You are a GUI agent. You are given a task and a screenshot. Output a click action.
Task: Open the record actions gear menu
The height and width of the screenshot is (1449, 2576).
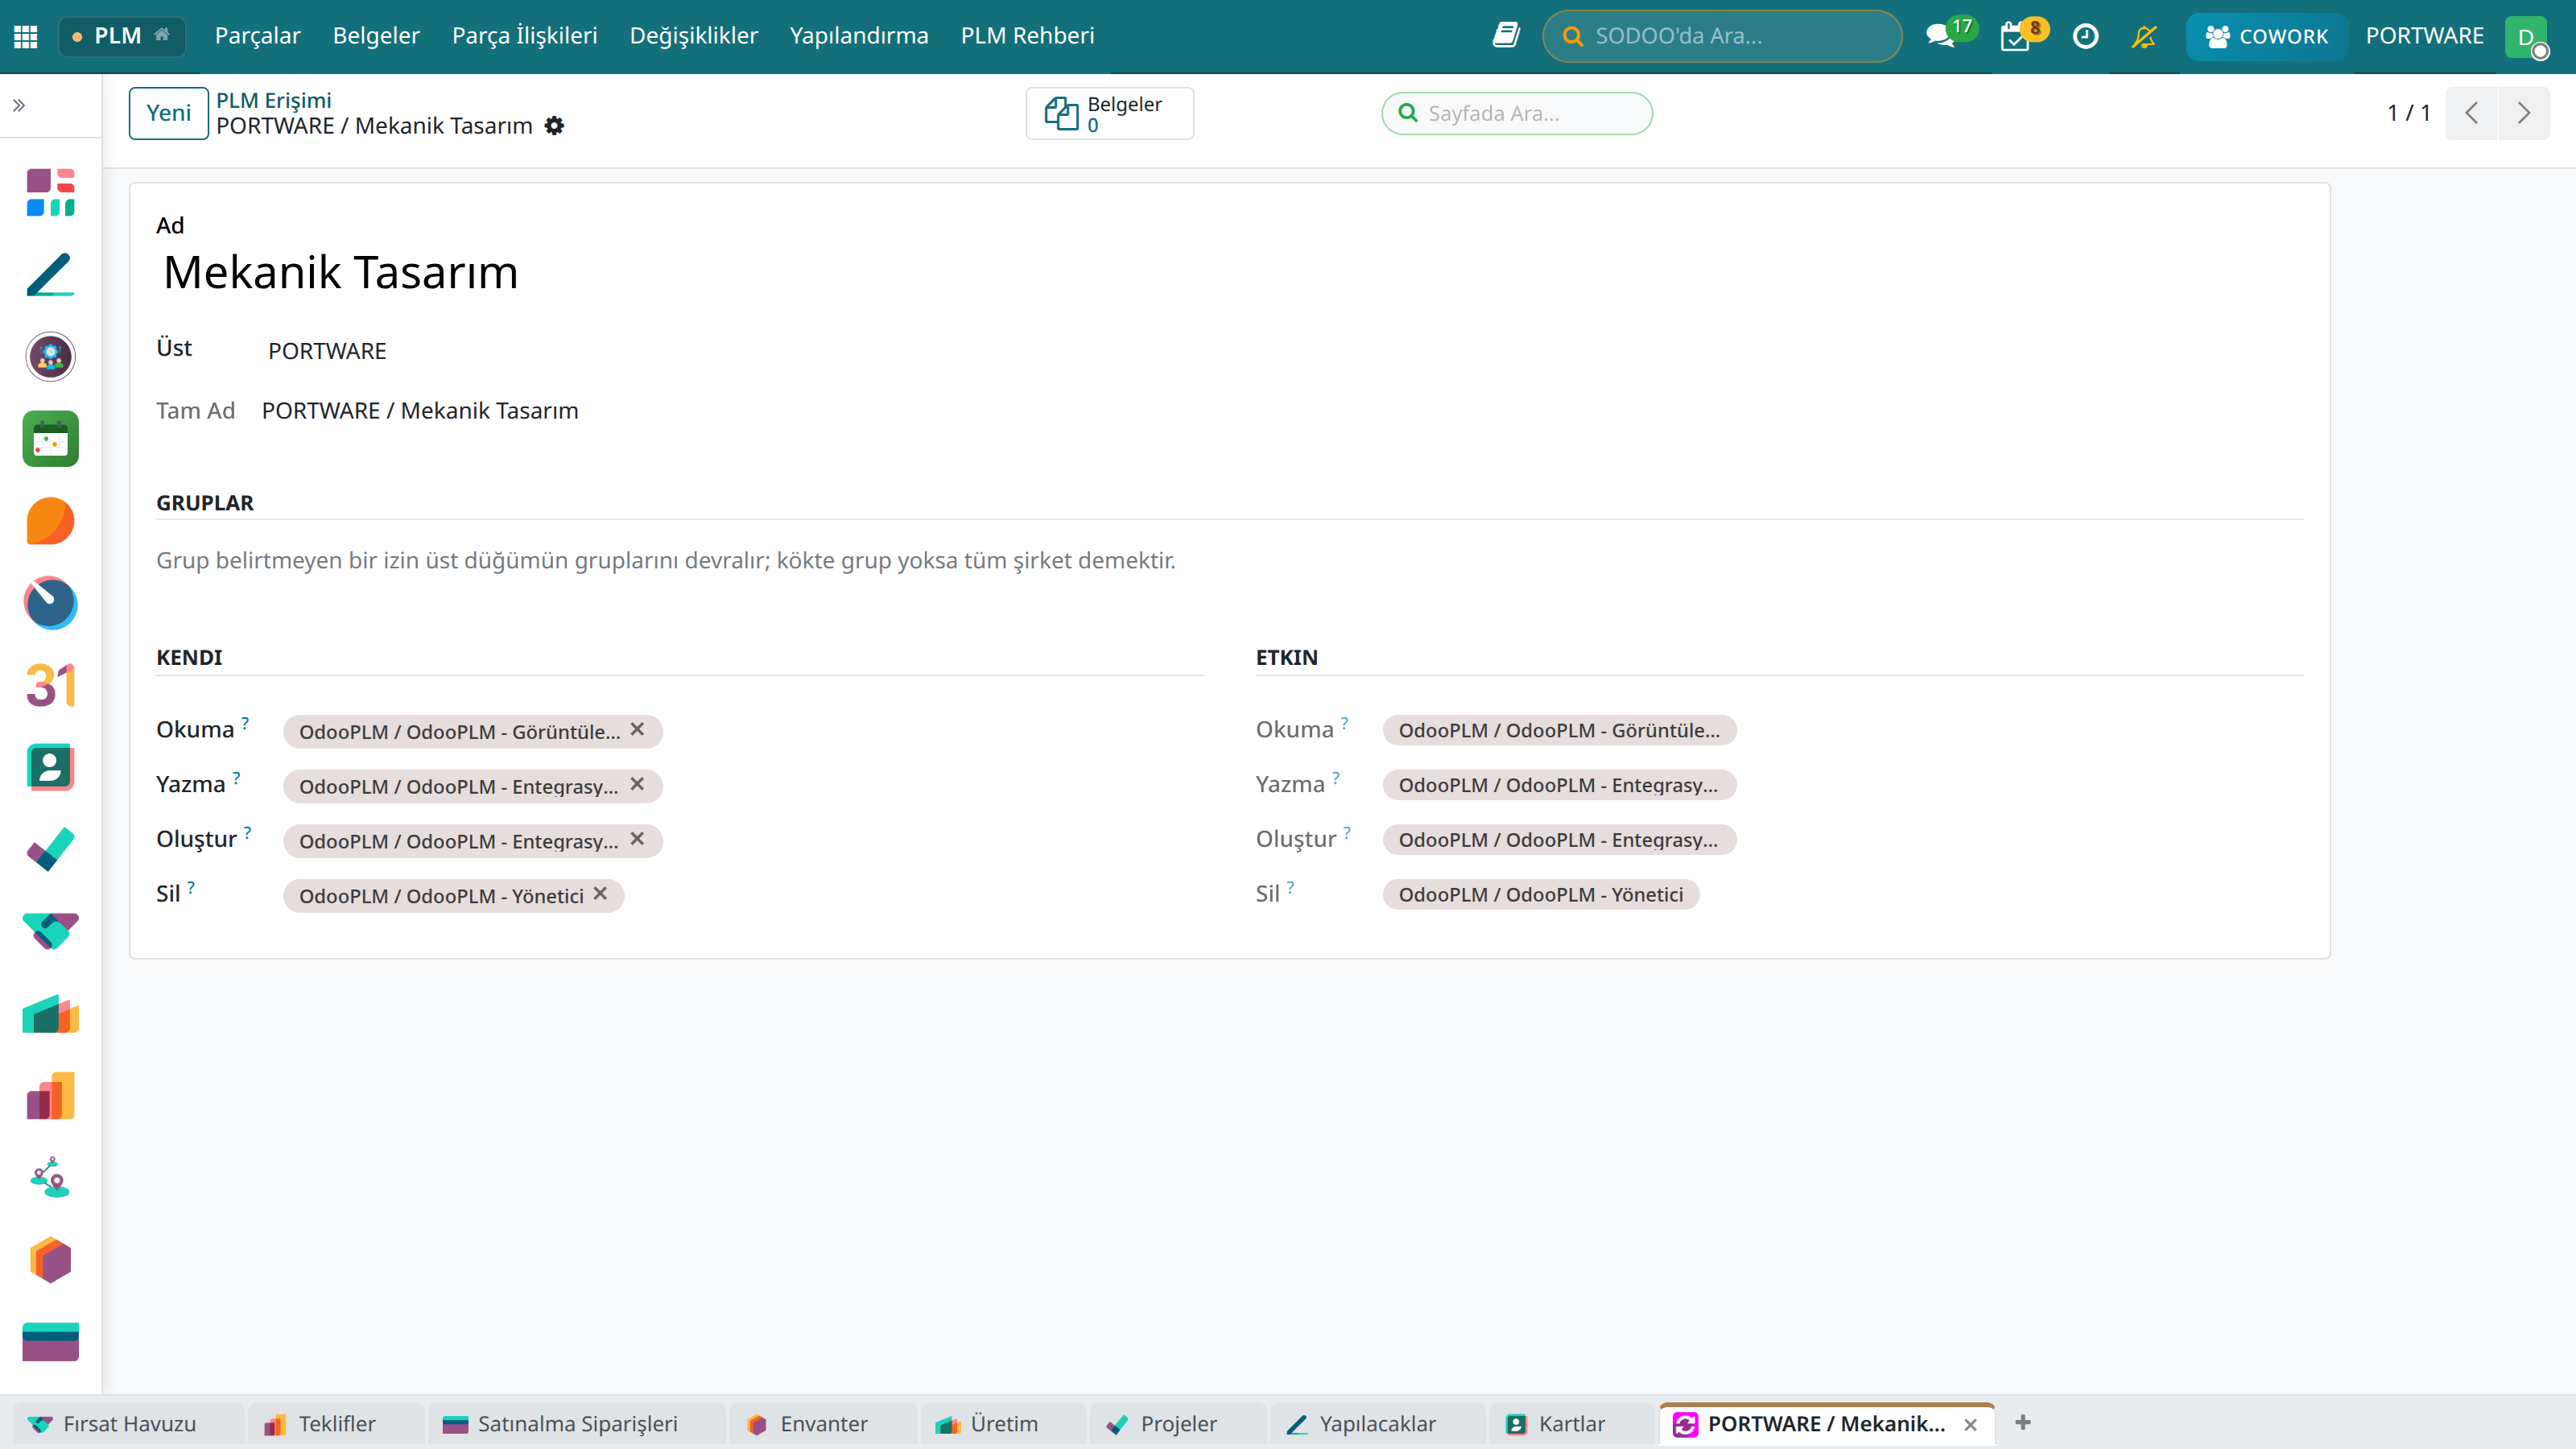pos(554,126)
